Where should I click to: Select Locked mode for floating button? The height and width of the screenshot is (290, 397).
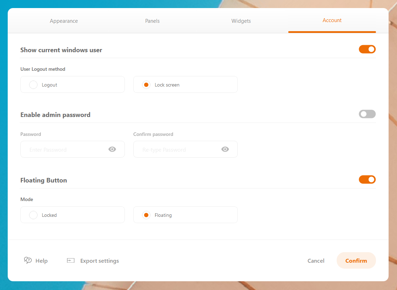[x=33, y=215]
